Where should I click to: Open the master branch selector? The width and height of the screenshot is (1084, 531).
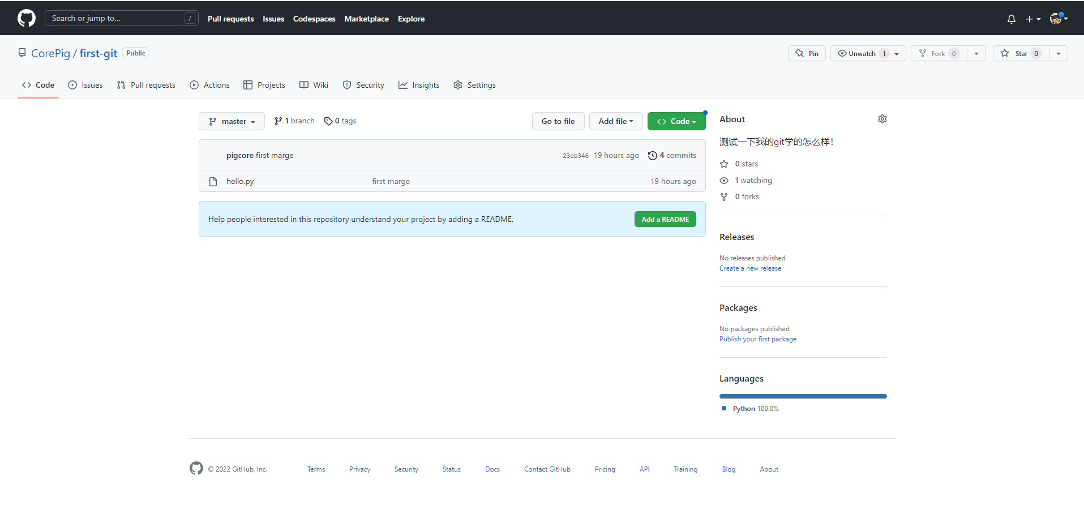point(232,121)
